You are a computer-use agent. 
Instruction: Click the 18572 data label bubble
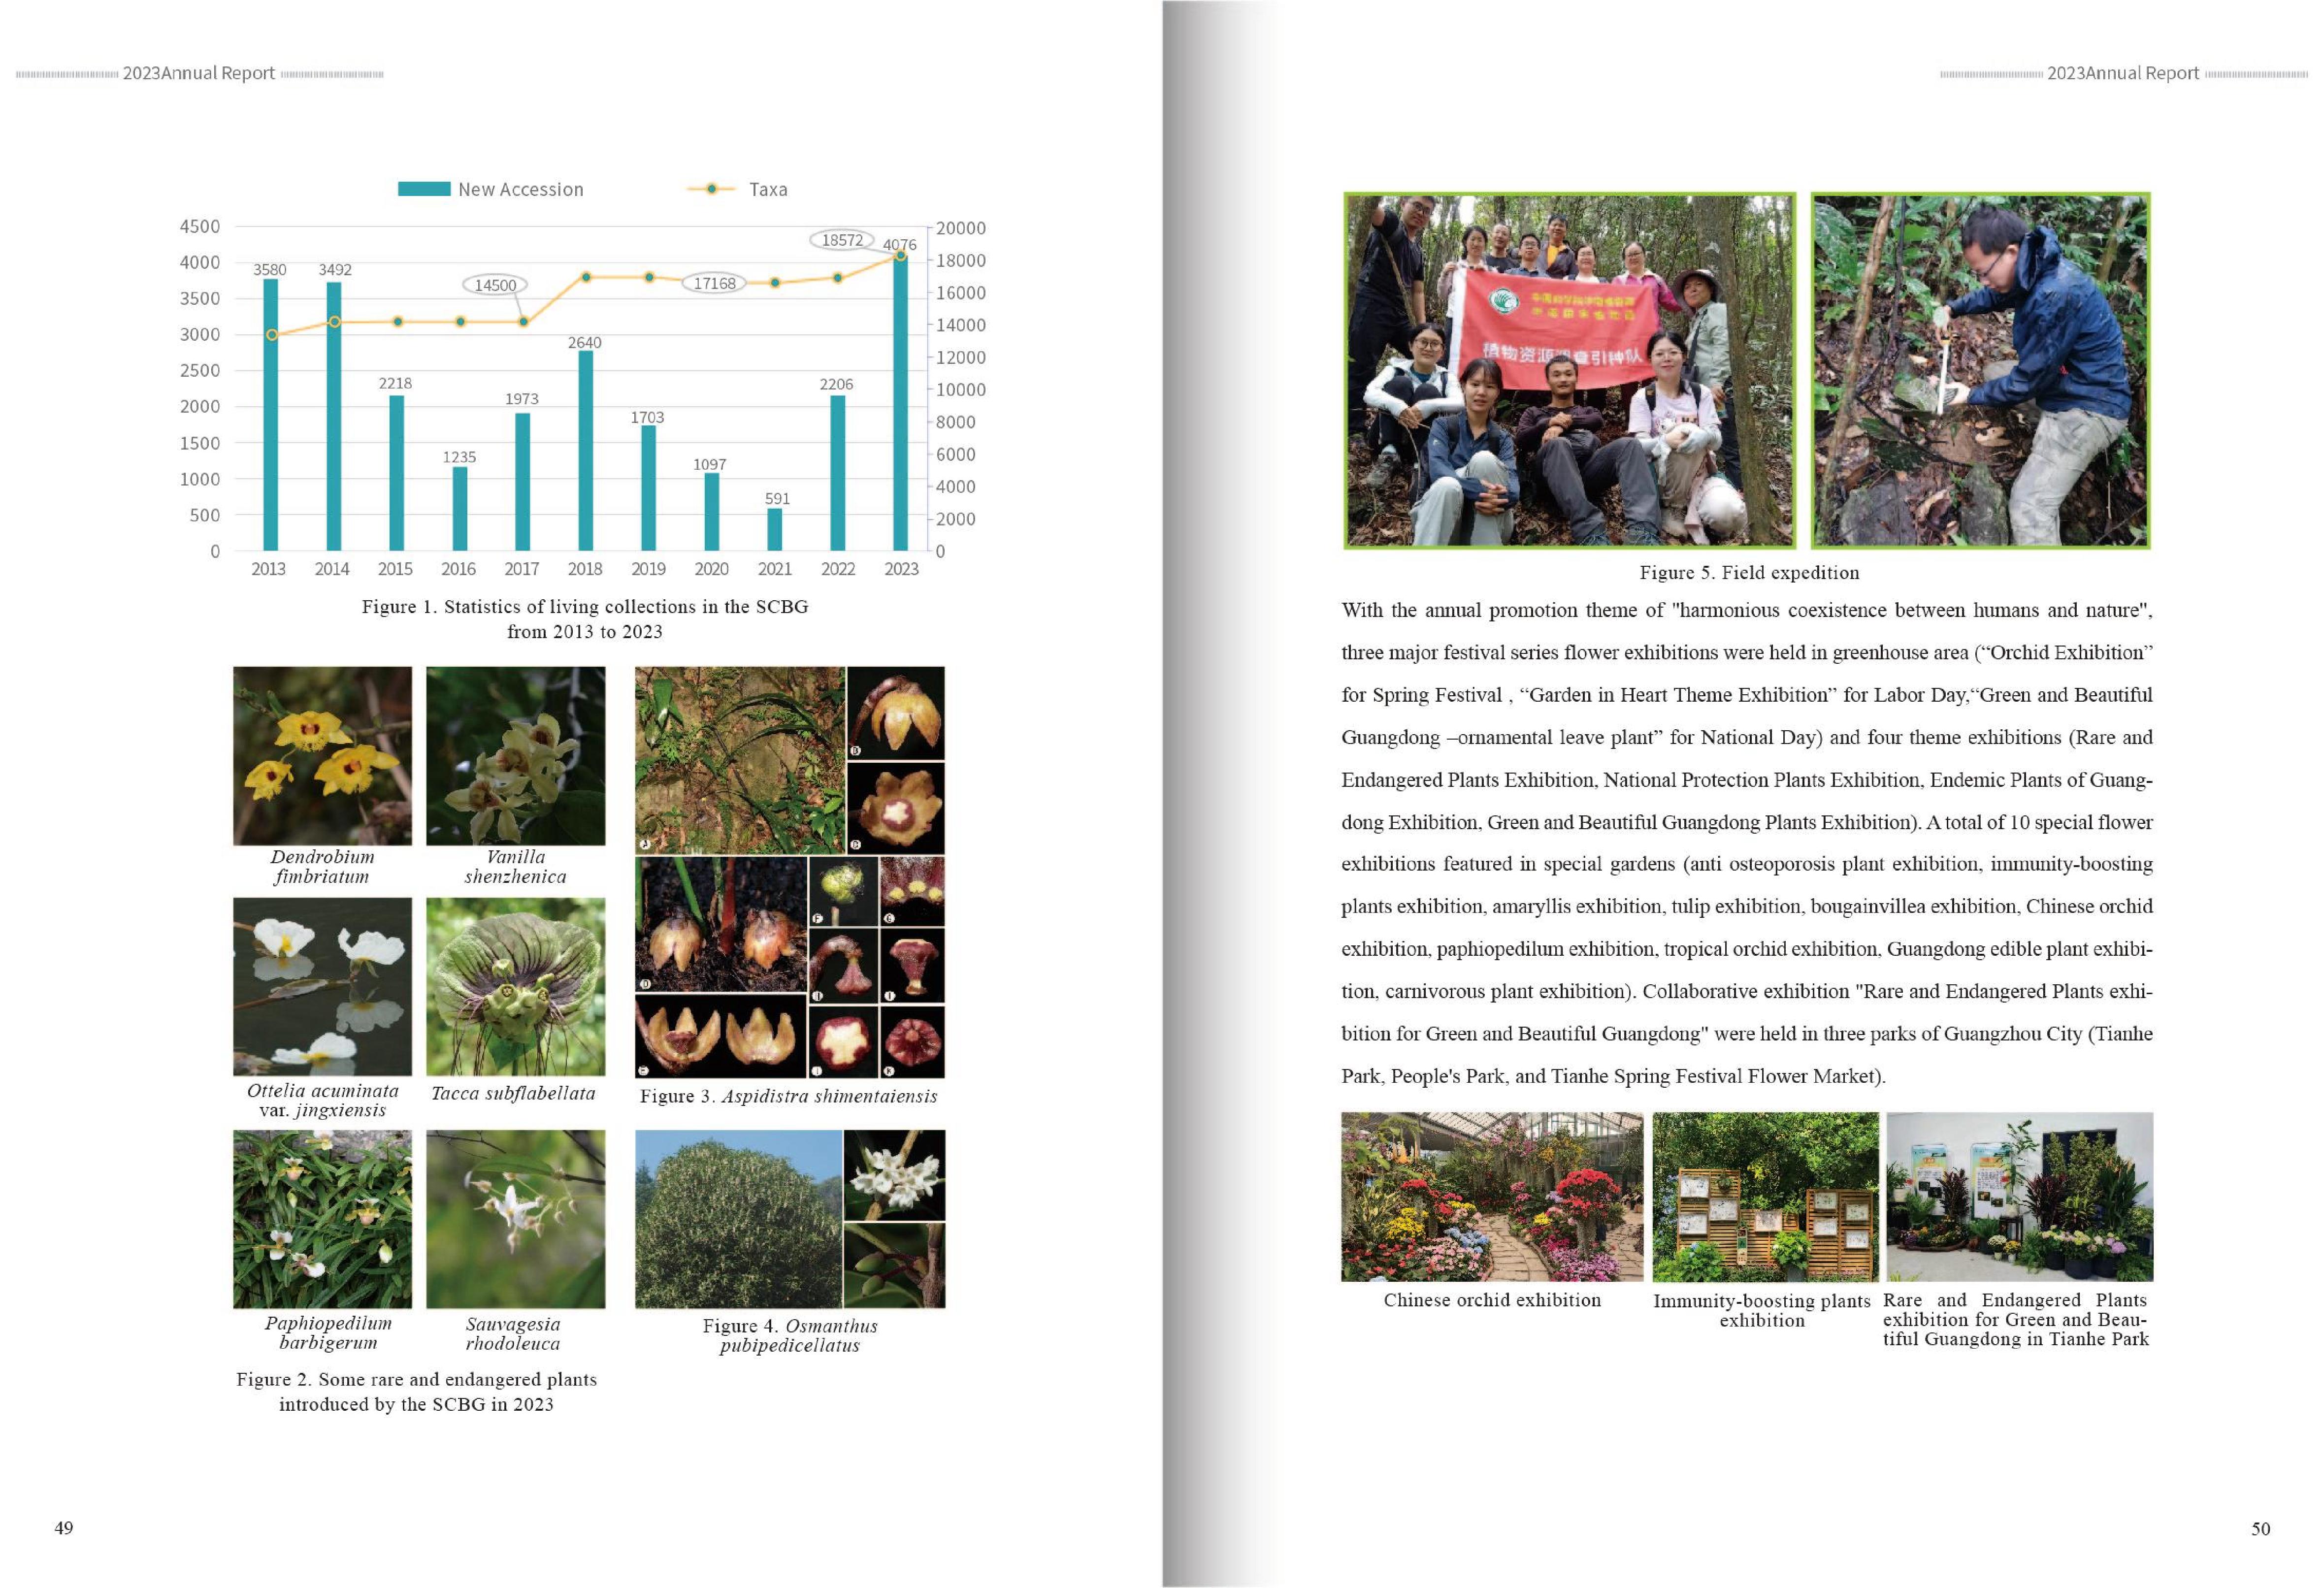842,240
